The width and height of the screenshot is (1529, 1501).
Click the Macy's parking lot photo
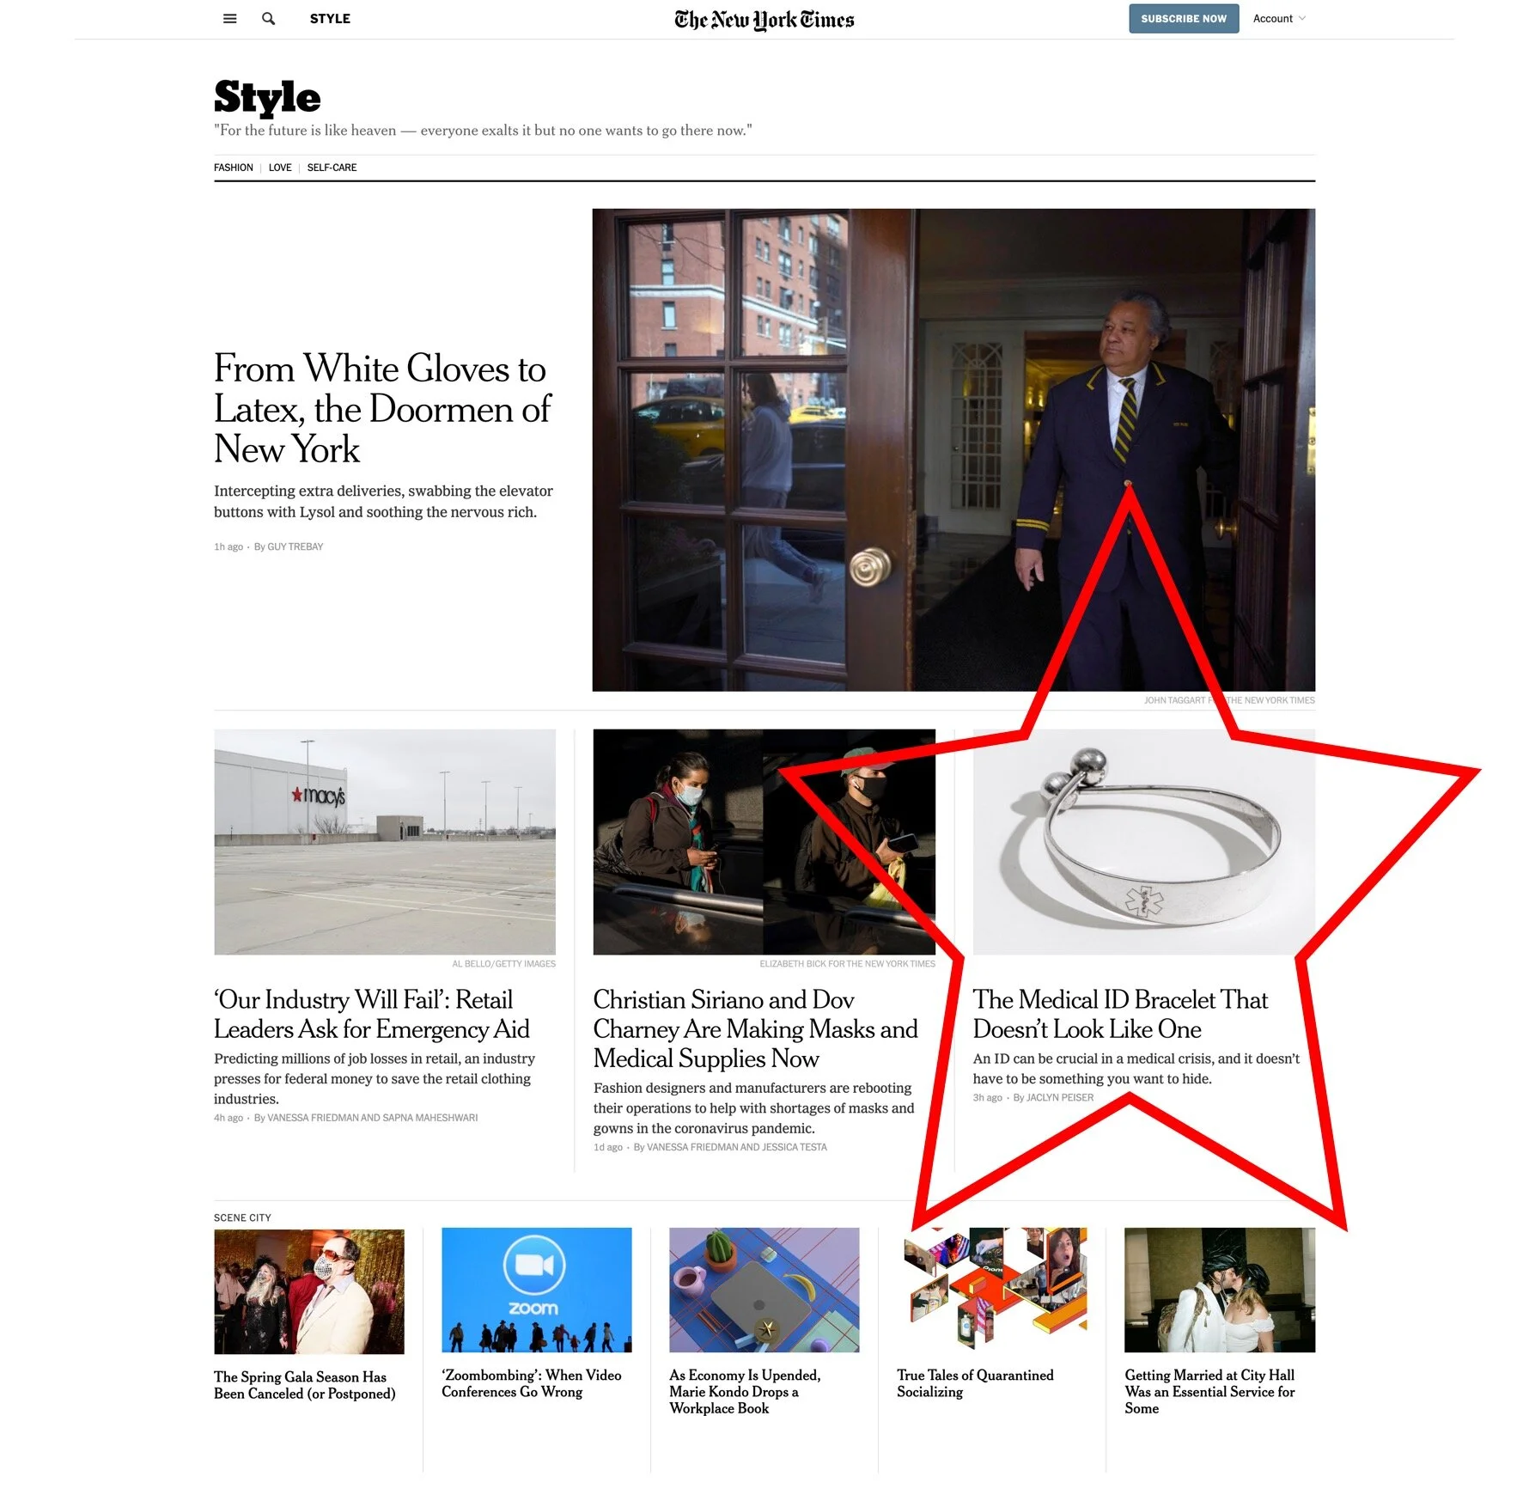tap(385, 842)
